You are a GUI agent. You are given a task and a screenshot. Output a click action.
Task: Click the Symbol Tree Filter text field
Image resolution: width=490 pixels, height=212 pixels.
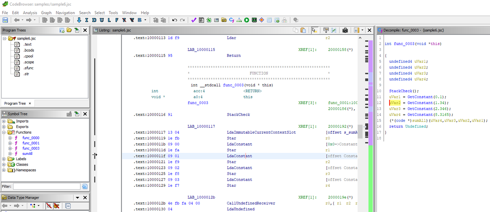click(x=47, y=186)
